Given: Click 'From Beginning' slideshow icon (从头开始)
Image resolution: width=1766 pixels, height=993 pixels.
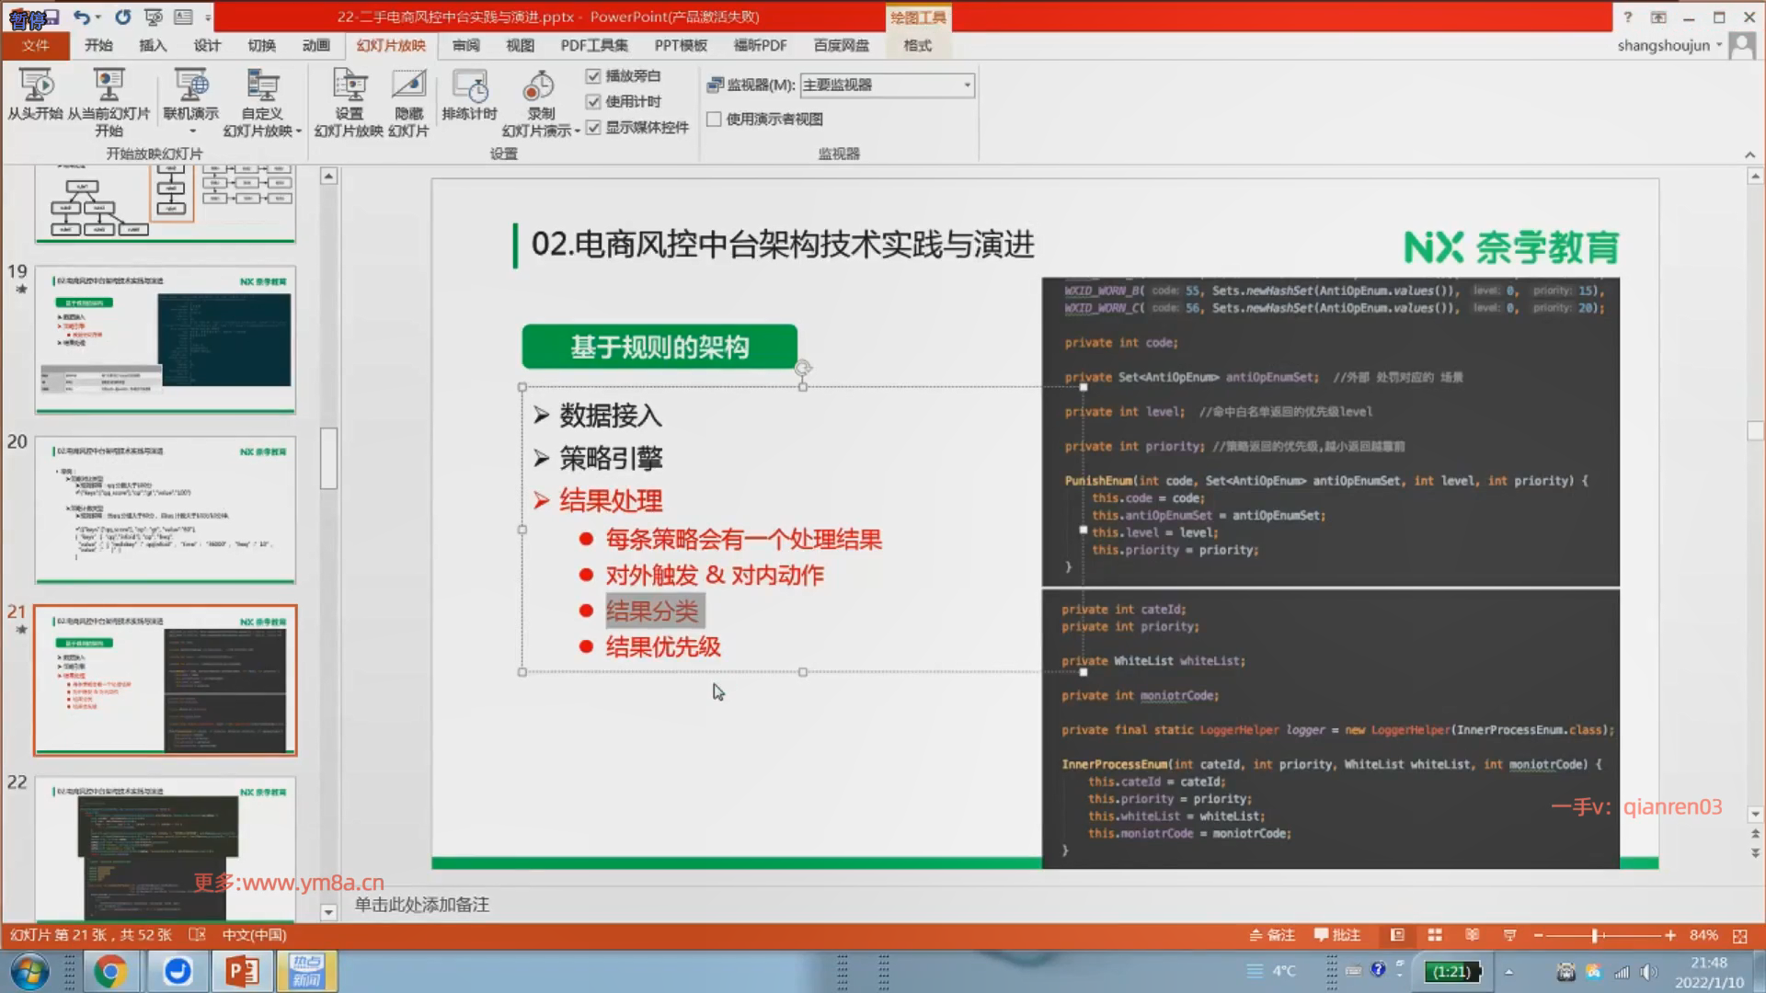Looking at the screenshot, I should 35,86.
